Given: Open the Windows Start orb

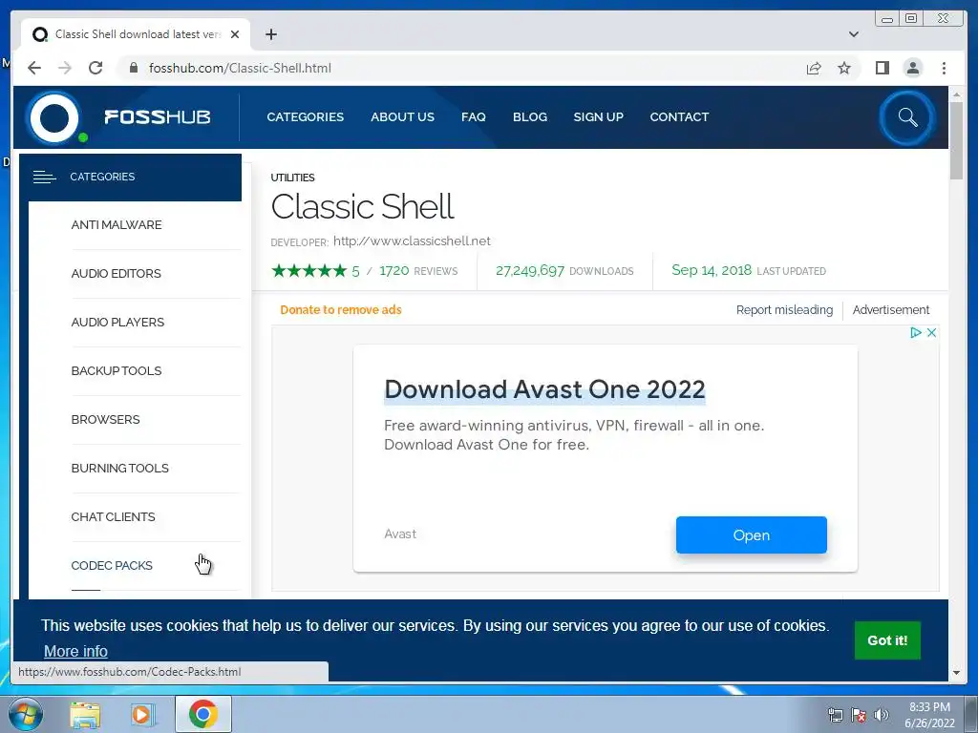Looking at the screenshot, I should pos(25,714).
